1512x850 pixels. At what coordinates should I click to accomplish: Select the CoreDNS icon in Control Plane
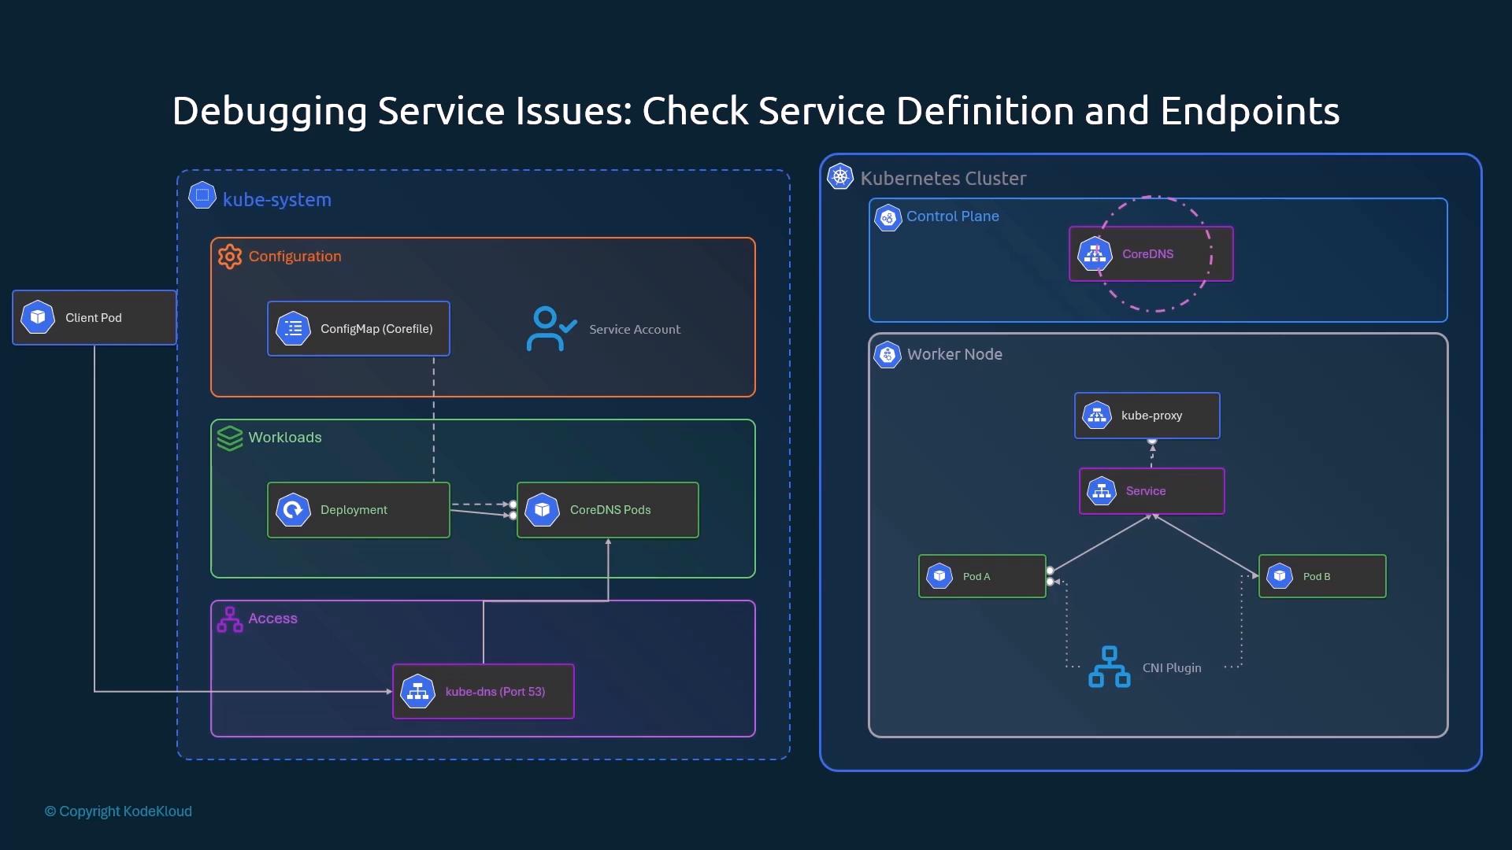(x=1095, y=253)
